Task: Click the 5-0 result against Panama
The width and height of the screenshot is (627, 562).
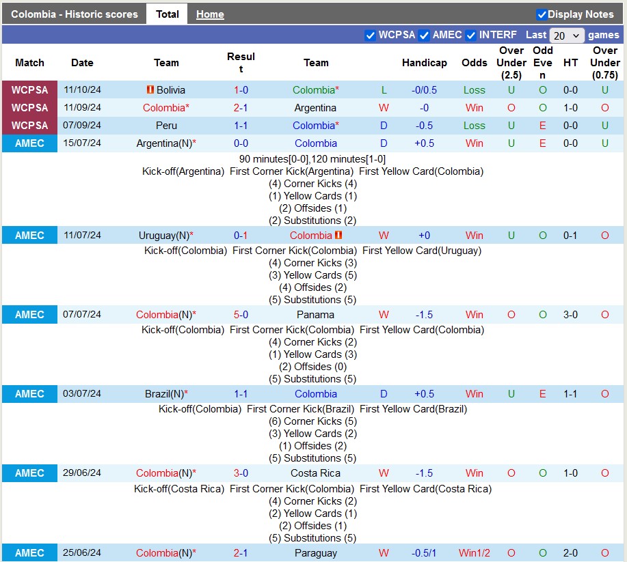Action: pyautogui.click(x=241, y=315)
